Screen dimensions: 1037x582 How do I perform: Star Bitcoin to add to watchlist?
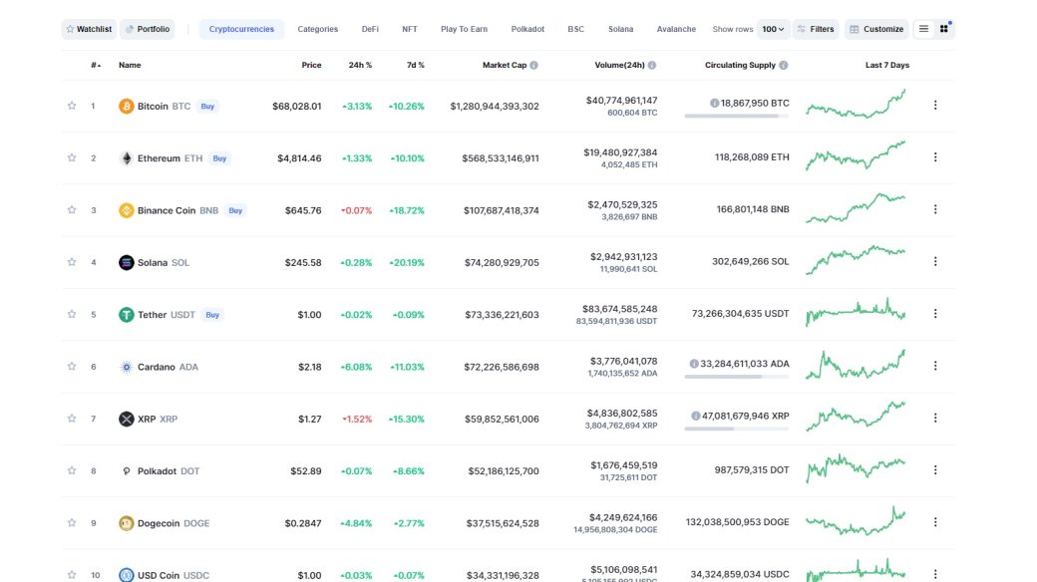click(x=72, y=106)
